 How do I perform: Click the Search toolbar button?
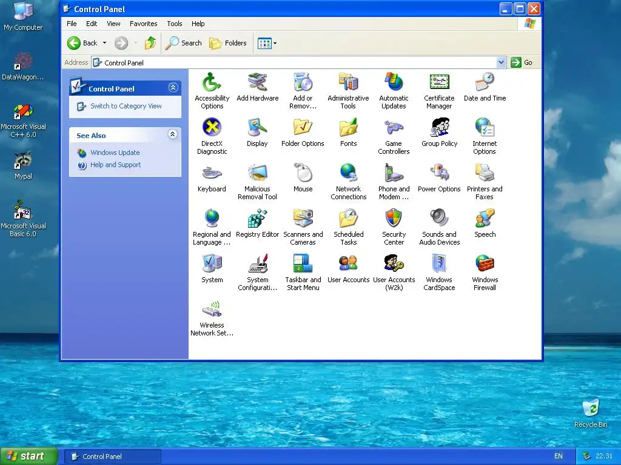coord(183,43)
